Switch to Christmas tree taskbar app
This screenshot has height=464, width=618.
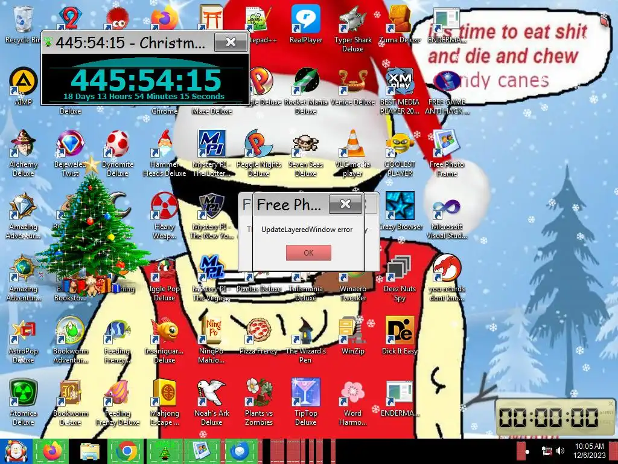164,451
